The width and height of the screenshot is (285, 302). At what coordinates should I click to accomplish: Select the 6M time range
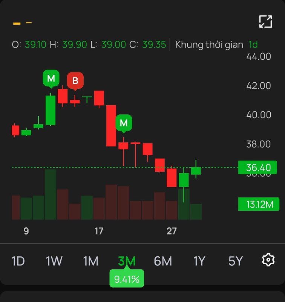(x=163, y=261)
